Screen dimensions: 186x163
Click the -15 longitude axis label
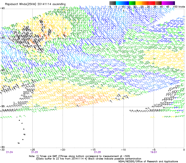pos(93,150)
